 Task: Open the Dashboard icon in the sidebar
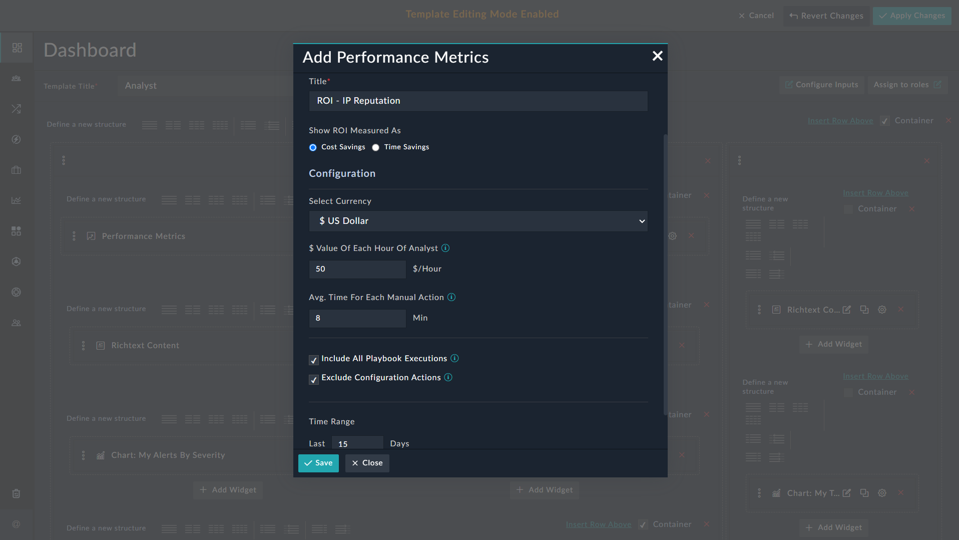coord(17,48)
